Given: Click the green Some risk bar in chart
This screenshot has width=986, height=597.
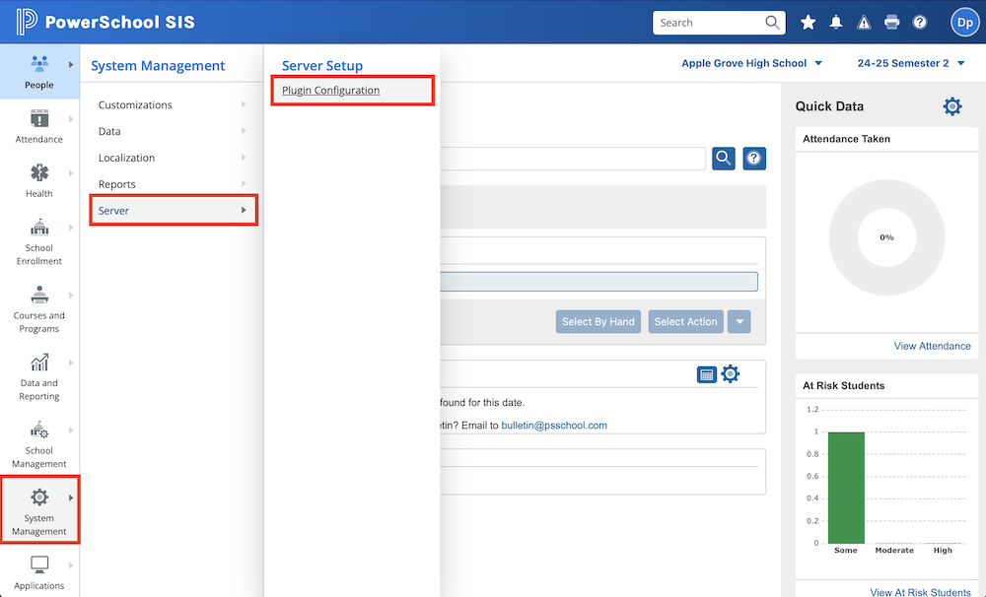Looking at the screenshot, I should pos(846,488).
